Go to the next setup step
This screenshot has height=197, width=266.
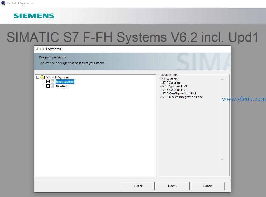point(173,186)
